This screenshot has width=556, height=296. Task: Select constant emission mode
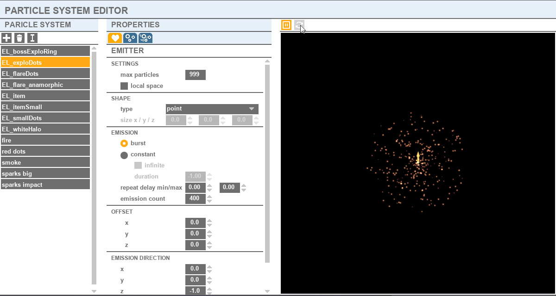point(124,155)
